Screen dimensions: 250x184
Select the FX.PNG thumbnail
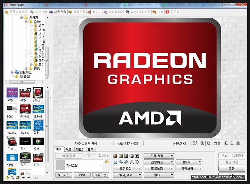pyautogui.click(x=25, y=111)
